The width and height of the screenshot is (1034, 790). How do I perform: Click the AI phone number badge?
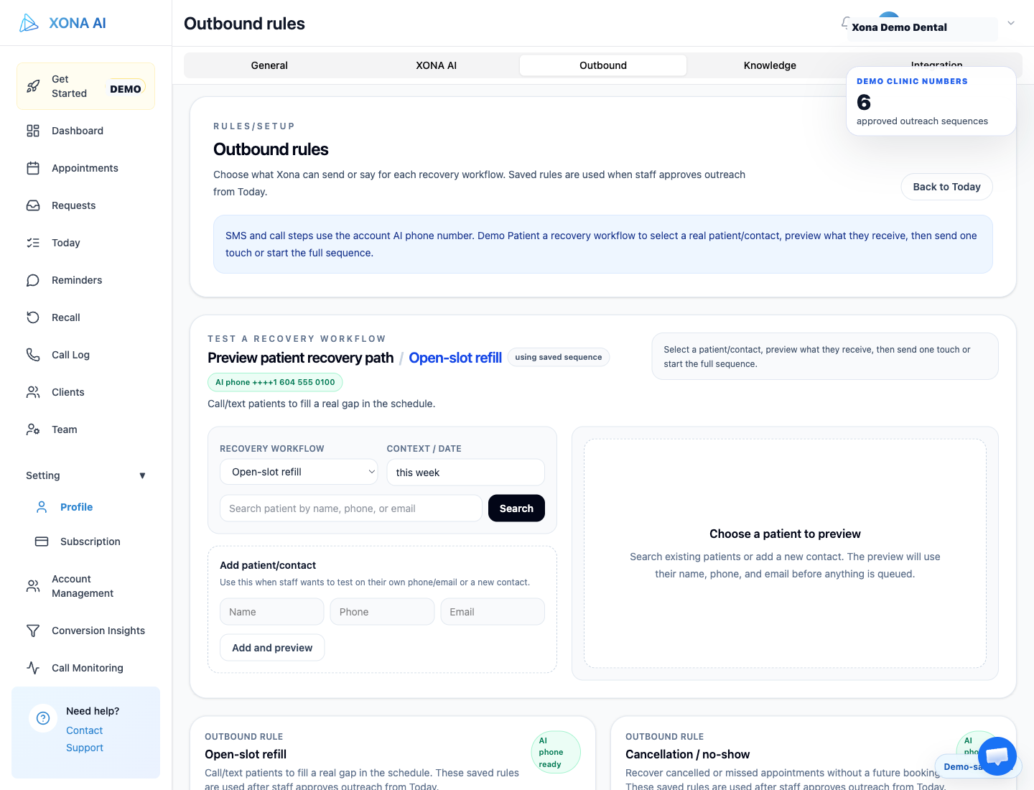275,382
